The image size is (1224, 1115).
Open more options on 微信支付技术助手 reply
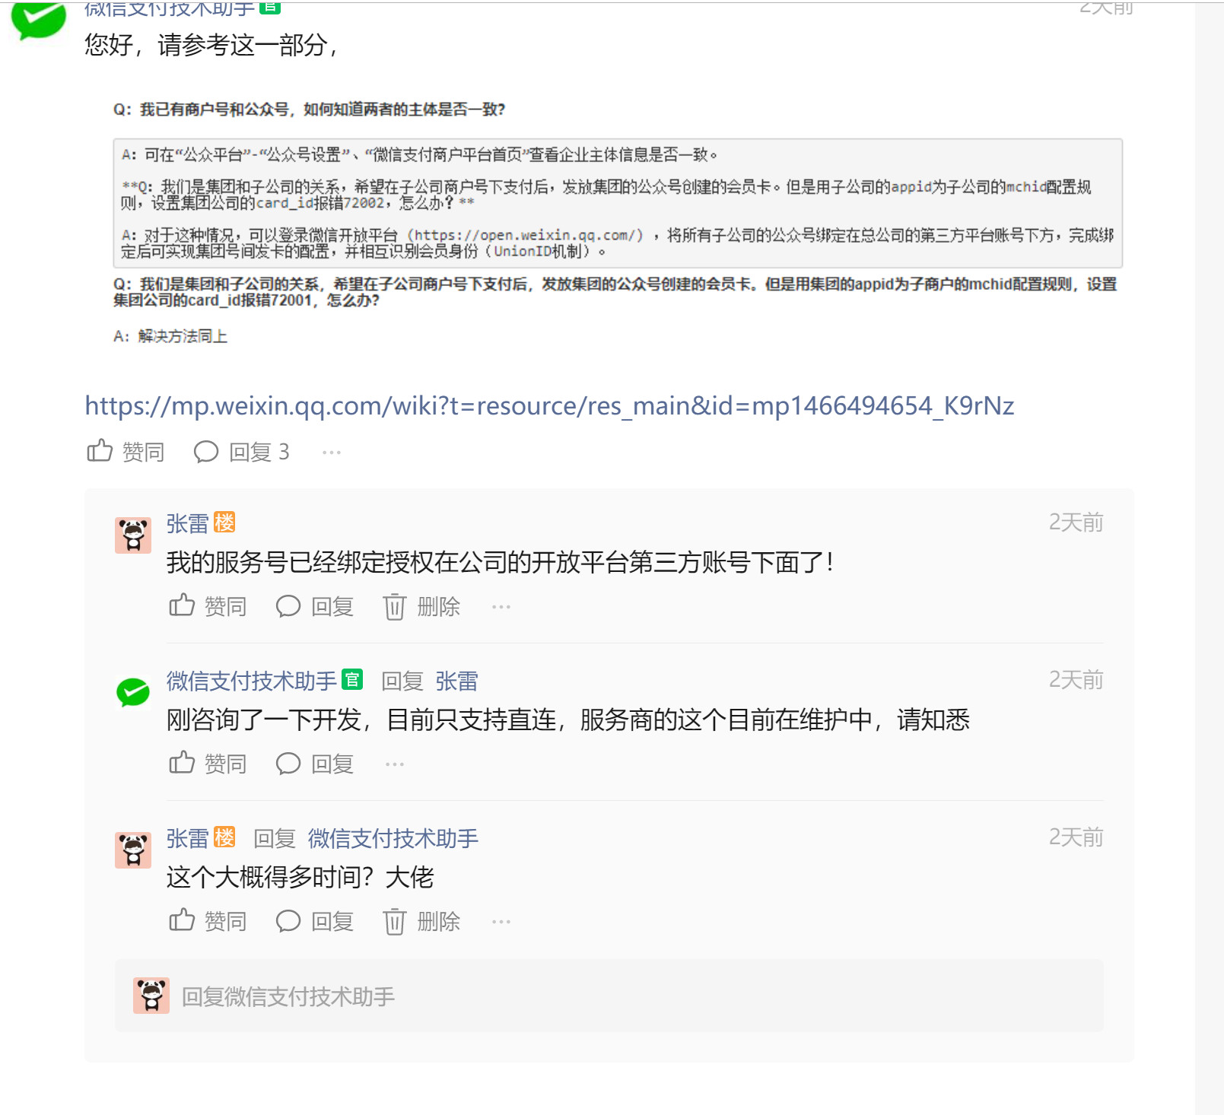coord(395,764)
